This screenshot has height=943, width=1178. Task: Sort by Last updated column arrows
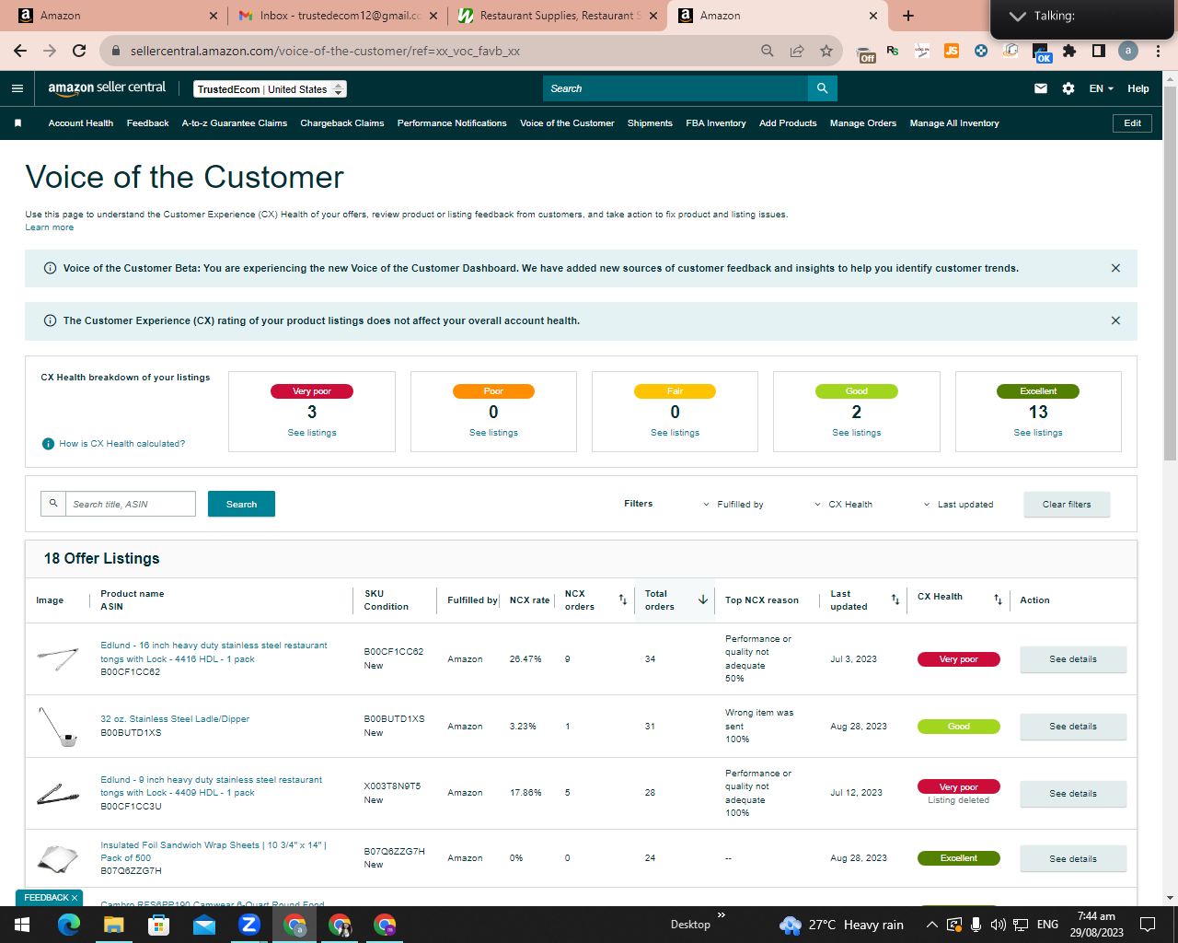[x=895, y=600]
